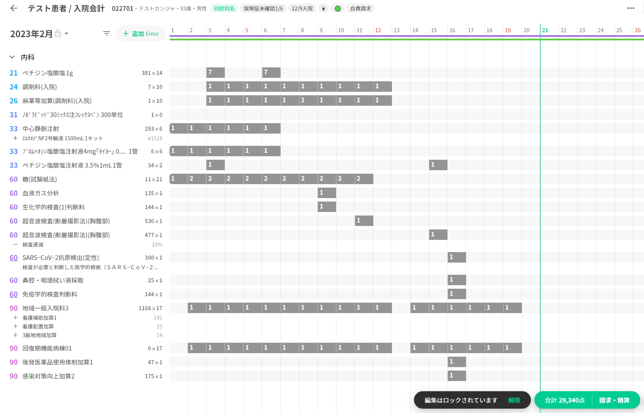The image size is (644, 413).
Task: Click 解除 to unlock editing
Action: click(514, 400)
